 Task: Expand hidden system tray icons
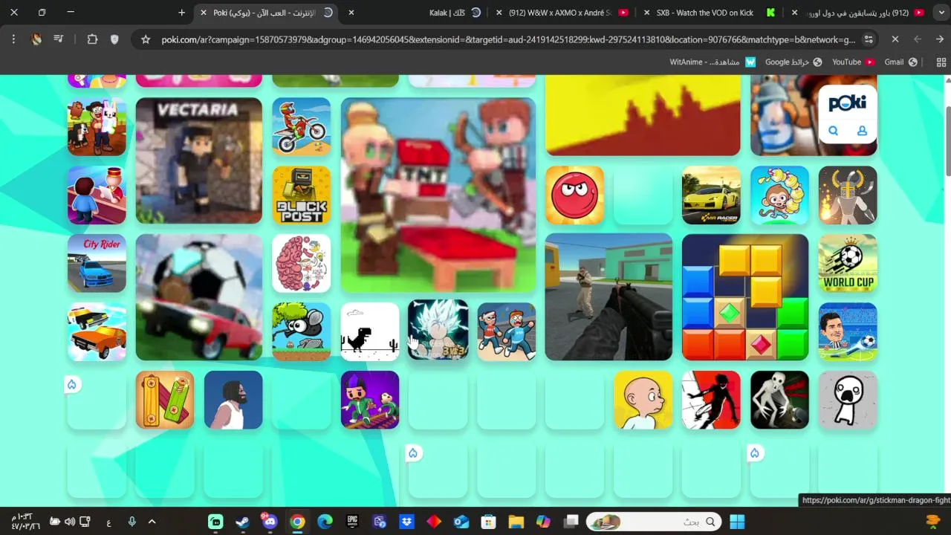click(152, 522)
